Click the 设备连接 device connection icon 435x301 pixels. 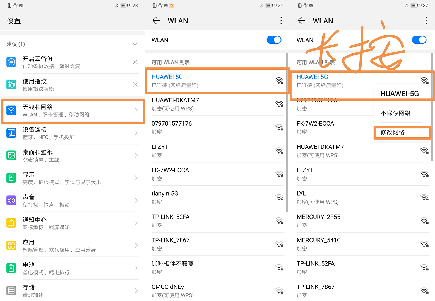click(11, 133)
